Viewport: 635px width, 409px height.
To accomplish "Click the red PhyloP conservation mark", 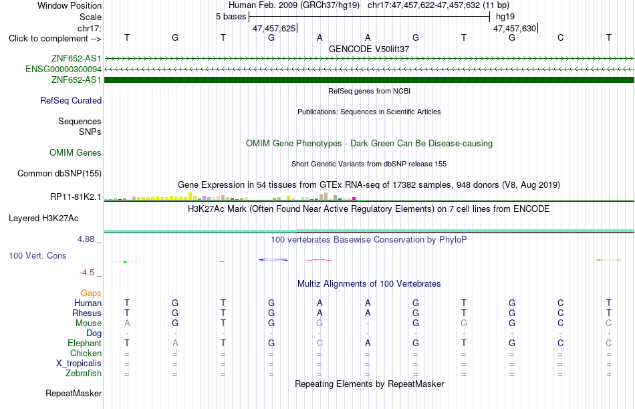I will click(319, 260).
